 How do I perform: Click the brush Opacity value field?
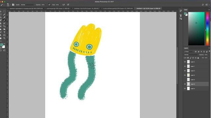[x=43, y=5]
